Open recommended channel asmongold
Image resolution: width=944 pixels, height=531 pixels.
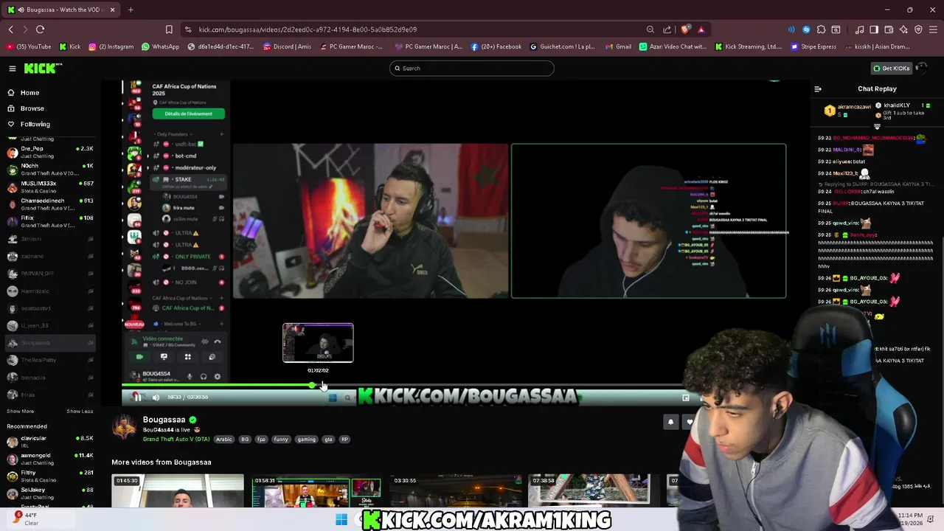(x=50, y=459)
